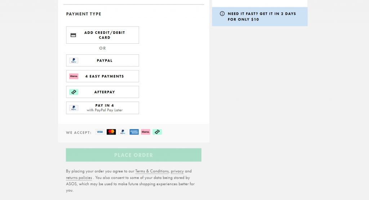Select the 4 Easy Payments option

click(x=102, y=76)
